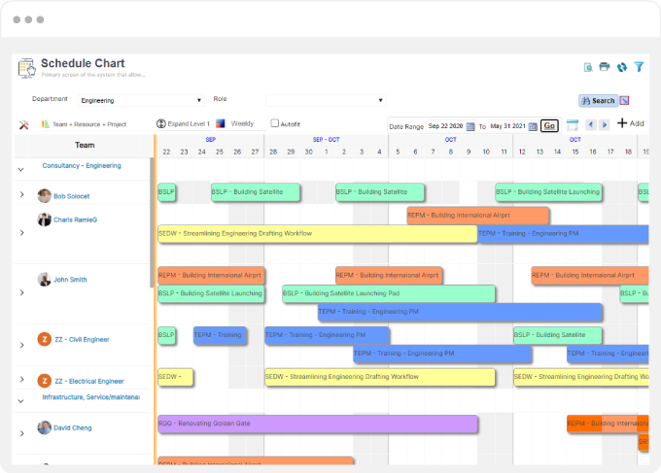Click the Add button
This screenshot has width=661, height=473.
click(x=631, y=123)
